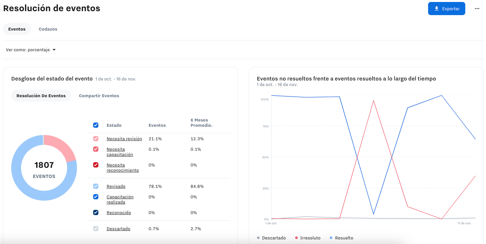Image resolution: width=486 pixels, height=244 pixels.
Task: Click the 1807 EVENTOS donut center
Action: (x=44, y=169)
